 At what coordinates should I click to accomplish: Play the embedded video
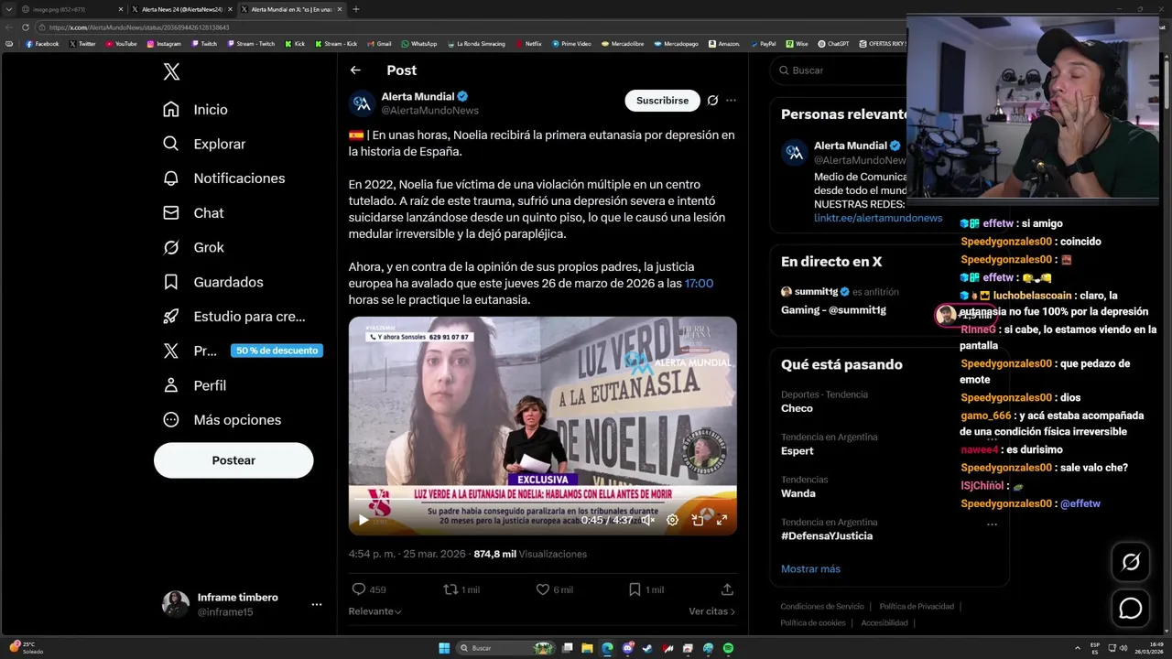point(364,520)
